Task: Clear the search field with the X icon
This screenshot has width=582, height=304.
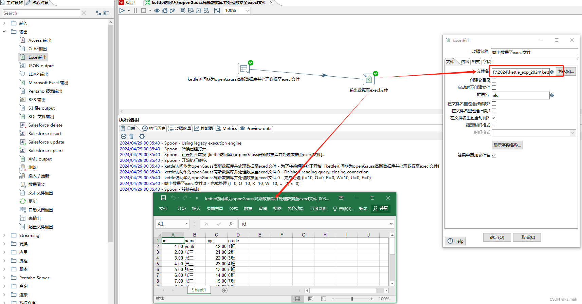Action: [x=84, y=13]
